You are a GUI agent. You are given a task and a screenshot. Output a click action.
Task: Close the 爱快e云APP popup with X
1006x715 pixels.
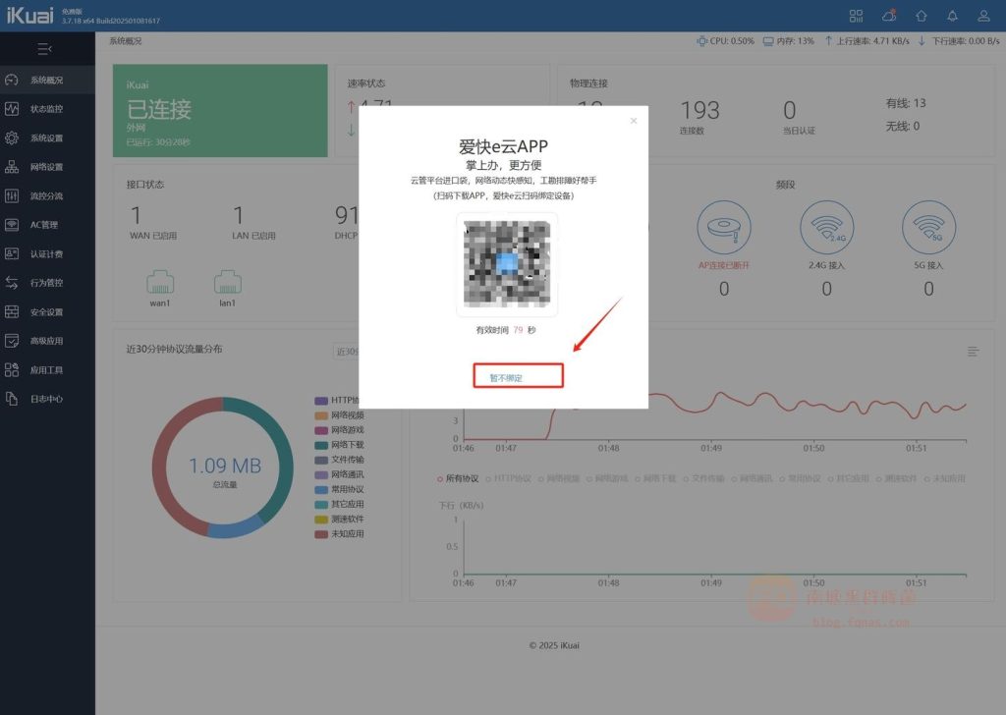[x=633, y=121]
